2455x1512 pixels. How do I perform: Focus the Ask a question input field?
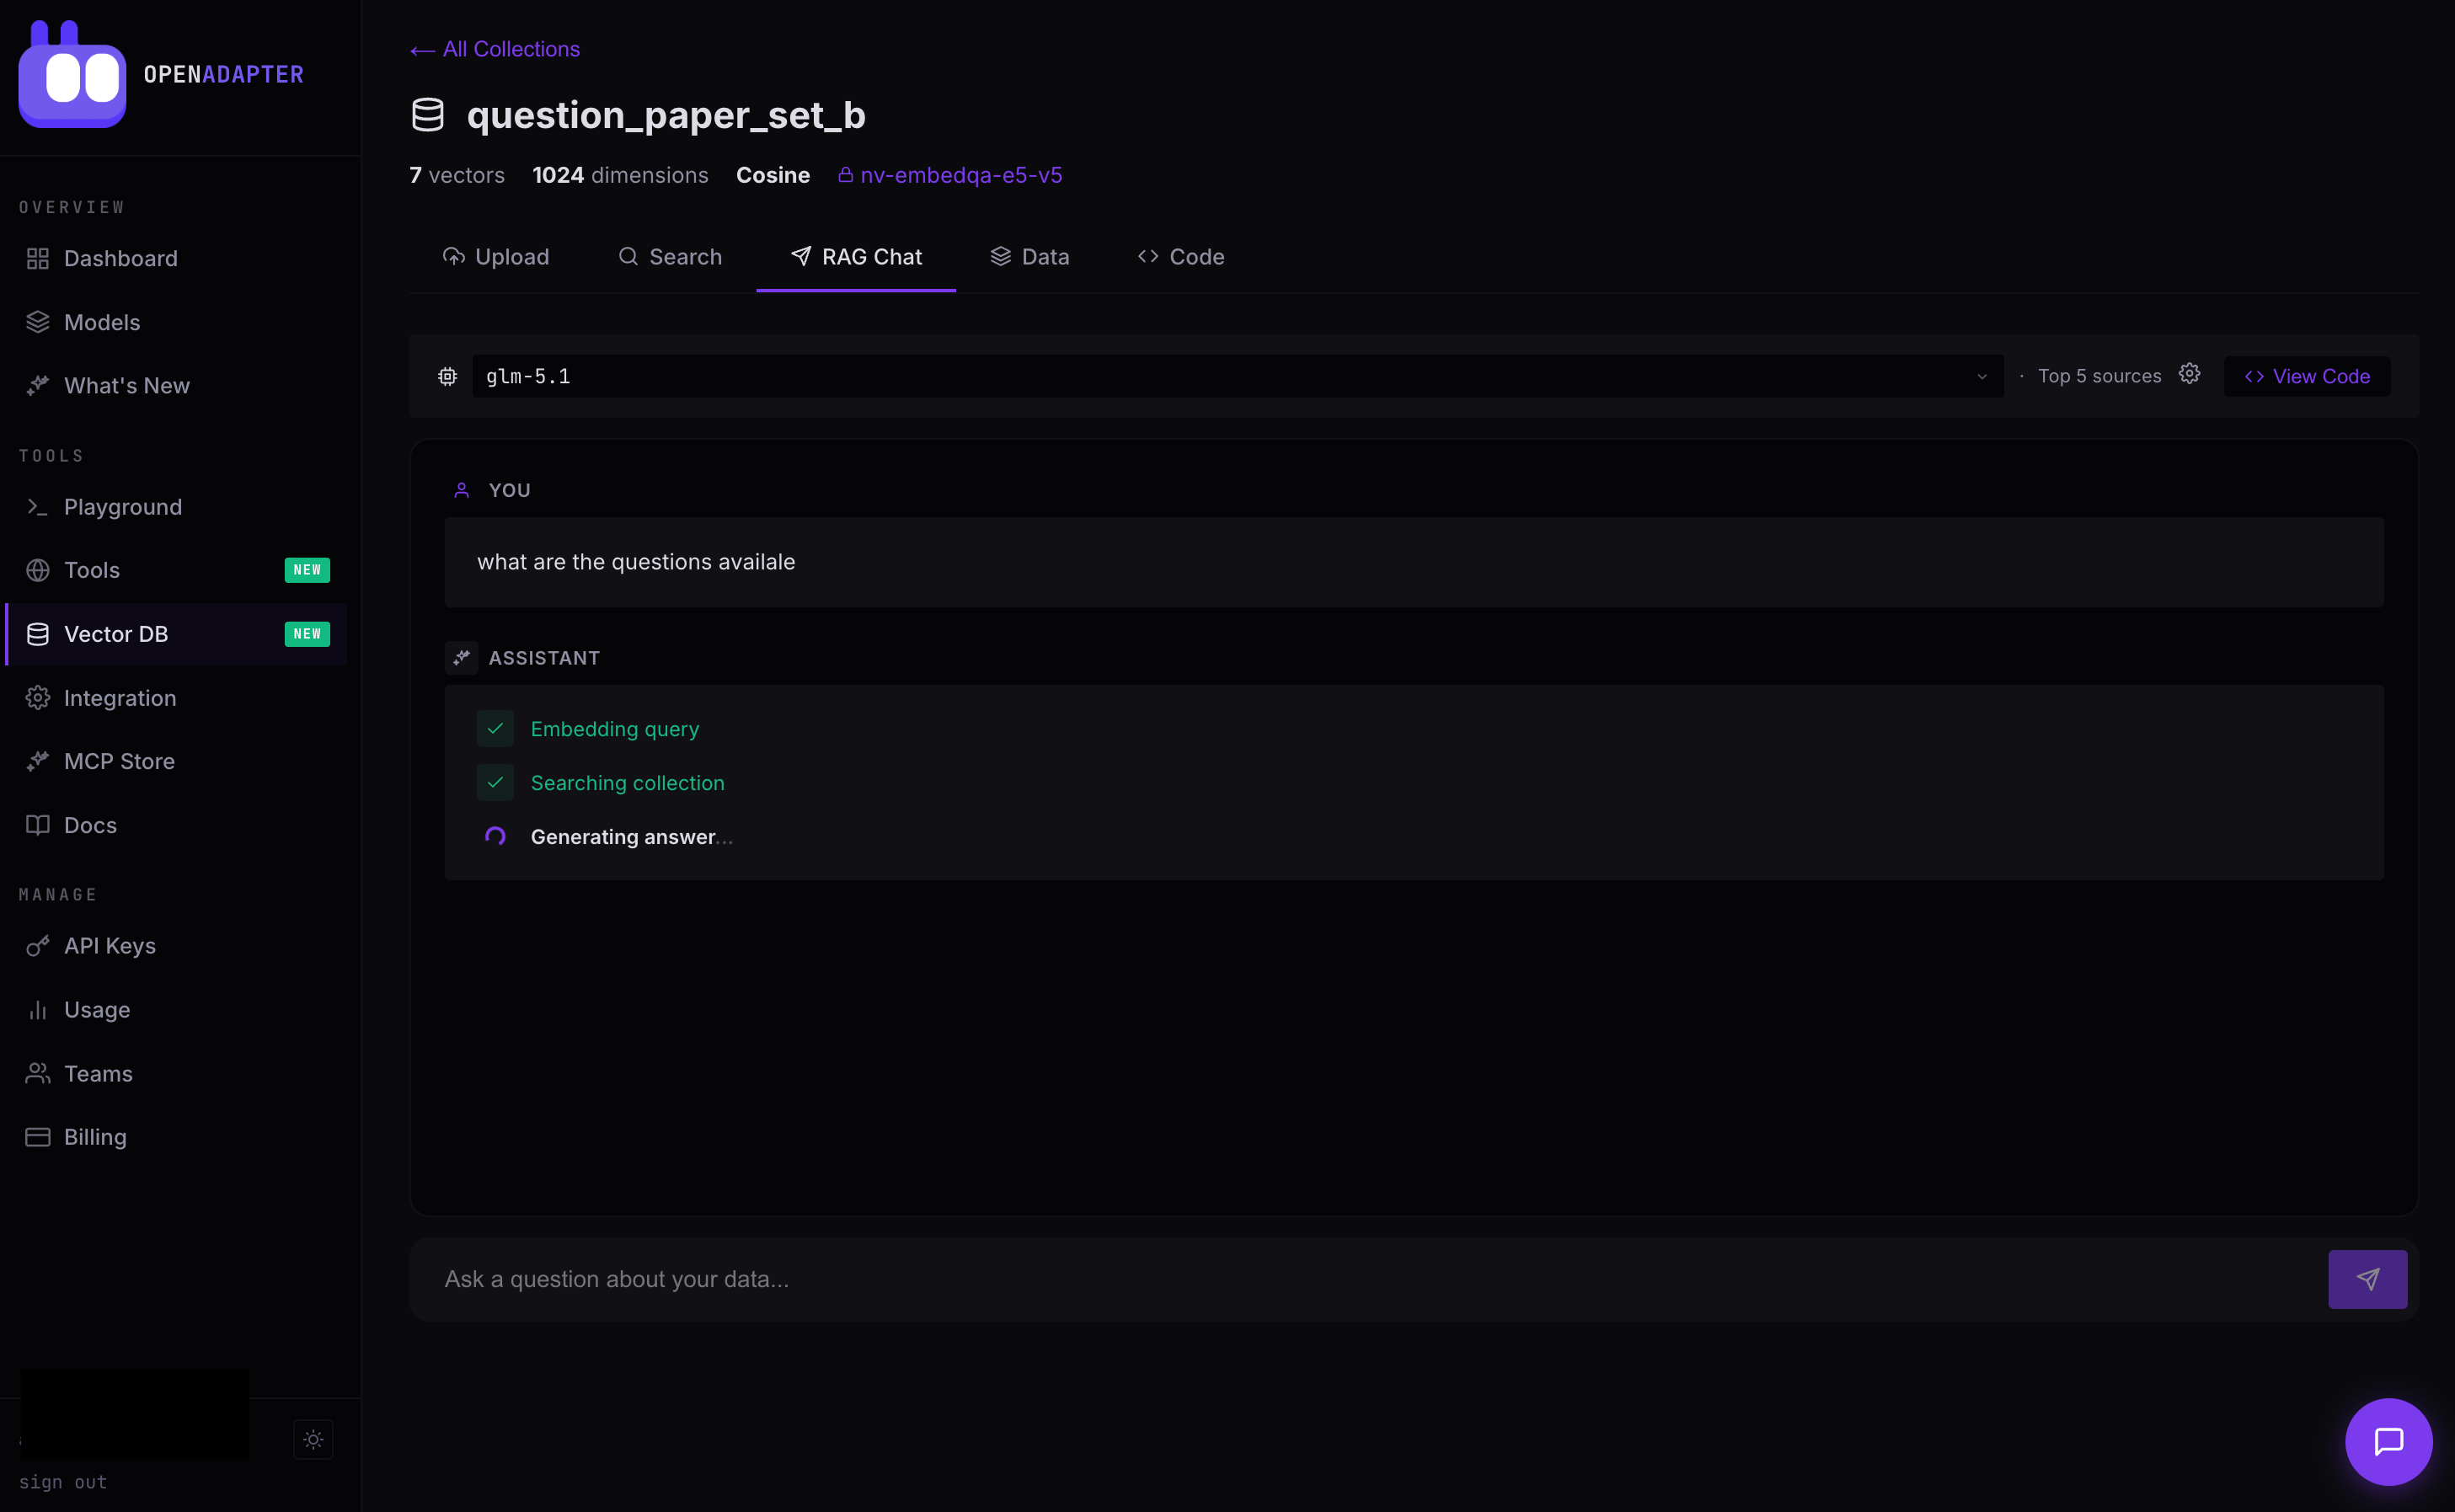coord(1380,1279)
